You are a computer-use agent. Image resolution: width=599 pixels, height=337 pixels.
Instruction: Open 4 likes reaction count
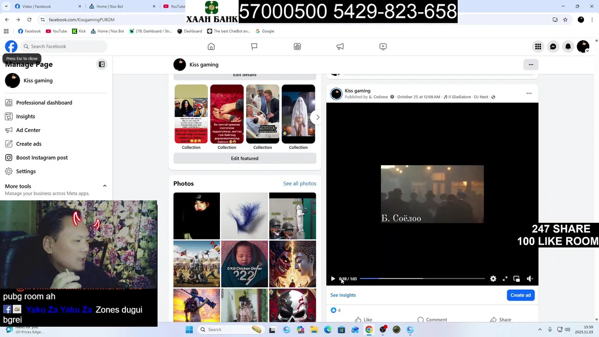click(x=336, y=310)
